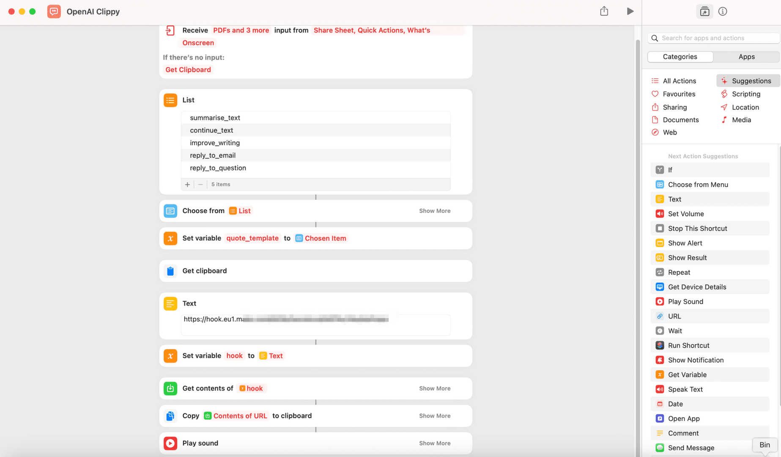Image resolution: width=781 pixels, height=457 pixels.
Task: Toggle the shortcut details info panel
Action: (x=722, y=11)
